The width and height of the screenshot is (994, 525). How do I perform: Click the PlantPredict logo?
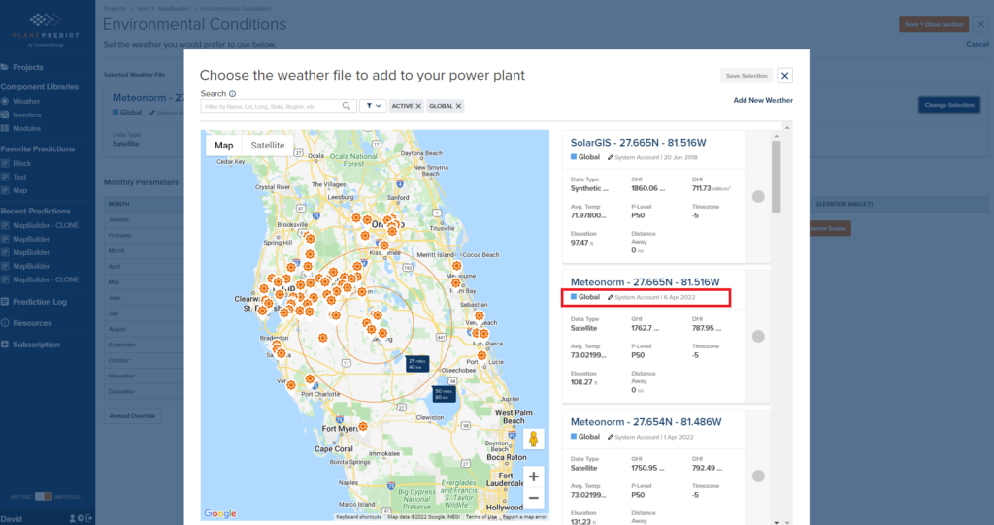(47, 29)
